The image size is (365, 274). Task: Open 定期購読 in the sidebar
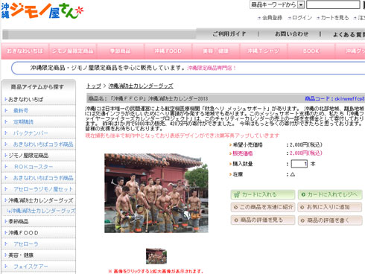[x=23, y=122]
